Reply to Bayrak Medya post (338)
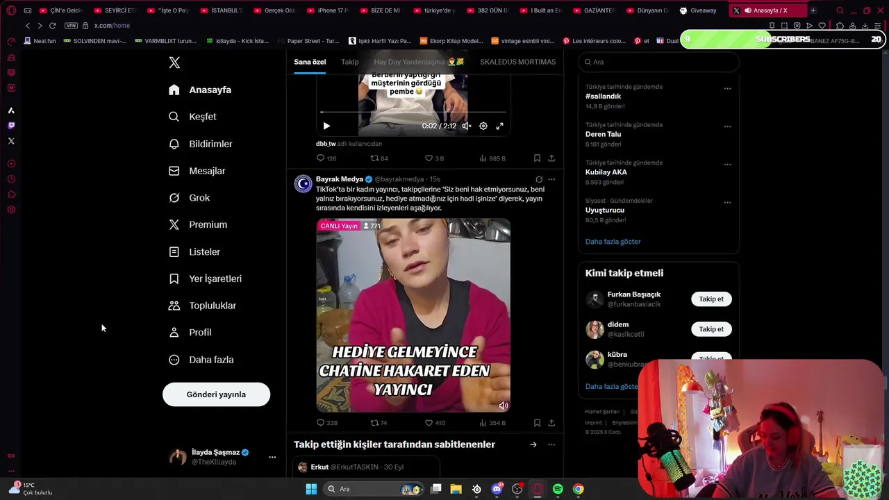 pyautogui.click(x=326, y=423)
